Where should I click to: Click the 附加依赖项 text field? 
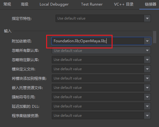point(98,41)
